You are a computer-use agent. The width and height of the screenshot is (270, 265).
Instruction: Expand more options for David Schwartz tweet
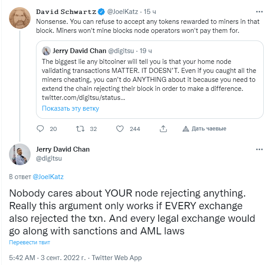click(x=259, y=12)
